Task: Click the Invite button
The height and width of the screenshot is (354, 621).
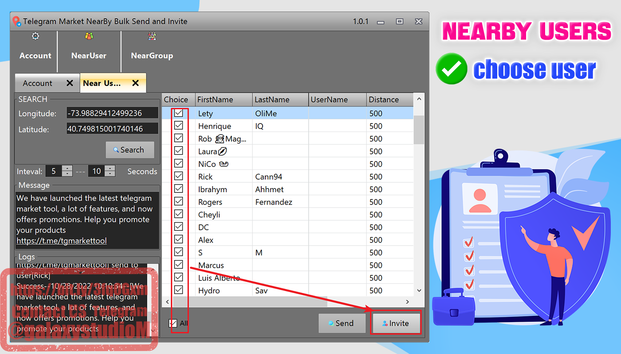Action: coord(396,323)
